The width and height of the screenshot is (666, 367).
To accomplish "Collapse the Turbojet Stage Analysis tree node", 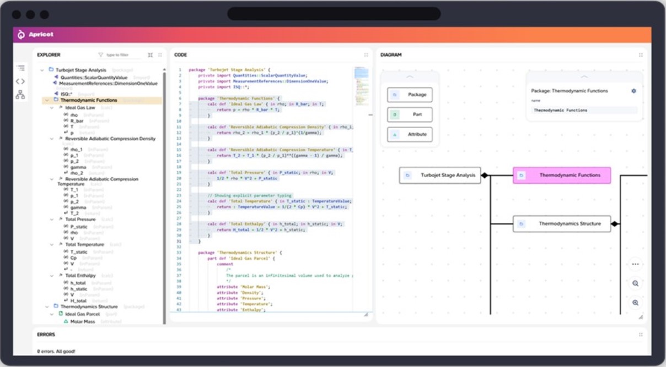I will coord(42,70).
